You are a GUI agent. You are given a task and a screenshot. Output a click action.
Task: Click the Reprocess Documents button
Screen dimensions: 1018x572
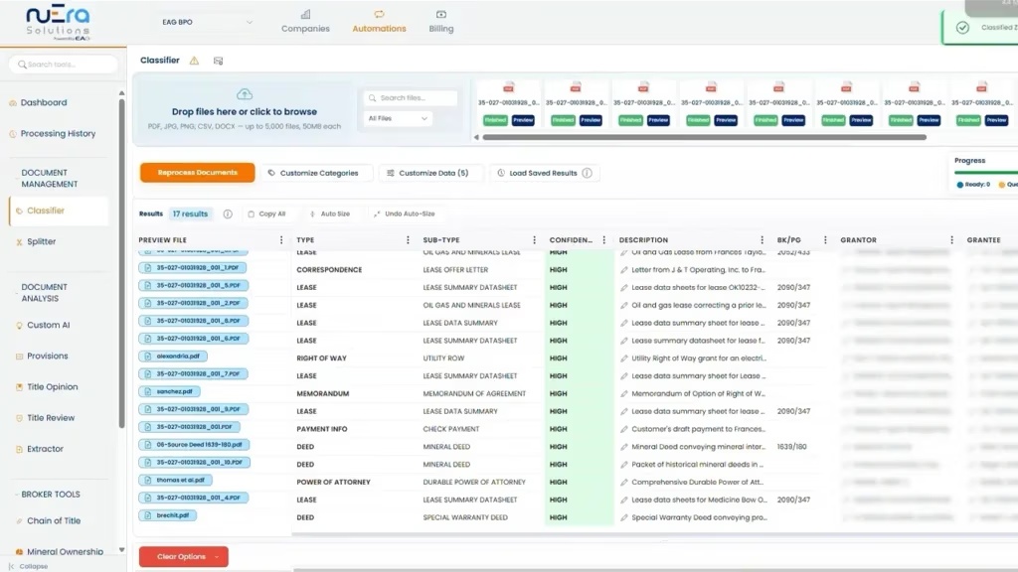pyautogui.click(x=198, y=173)
